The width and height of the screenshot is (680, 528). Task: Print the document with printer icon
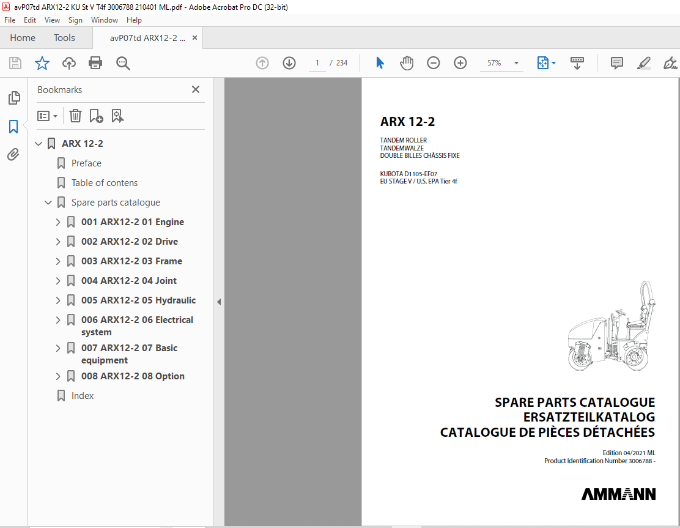tap(95, 64)
